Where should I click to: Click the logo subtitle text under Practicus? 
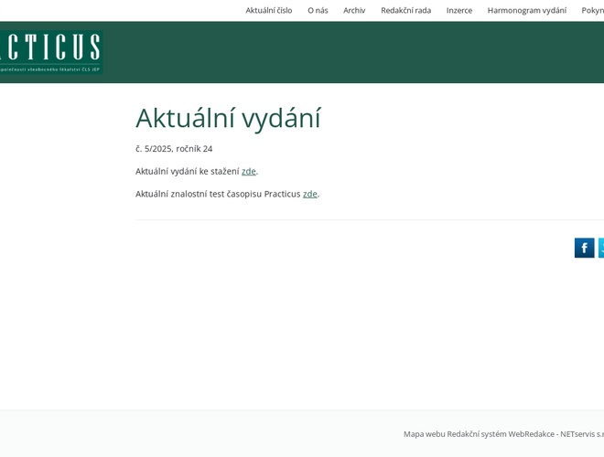click(x=50, y=69)
